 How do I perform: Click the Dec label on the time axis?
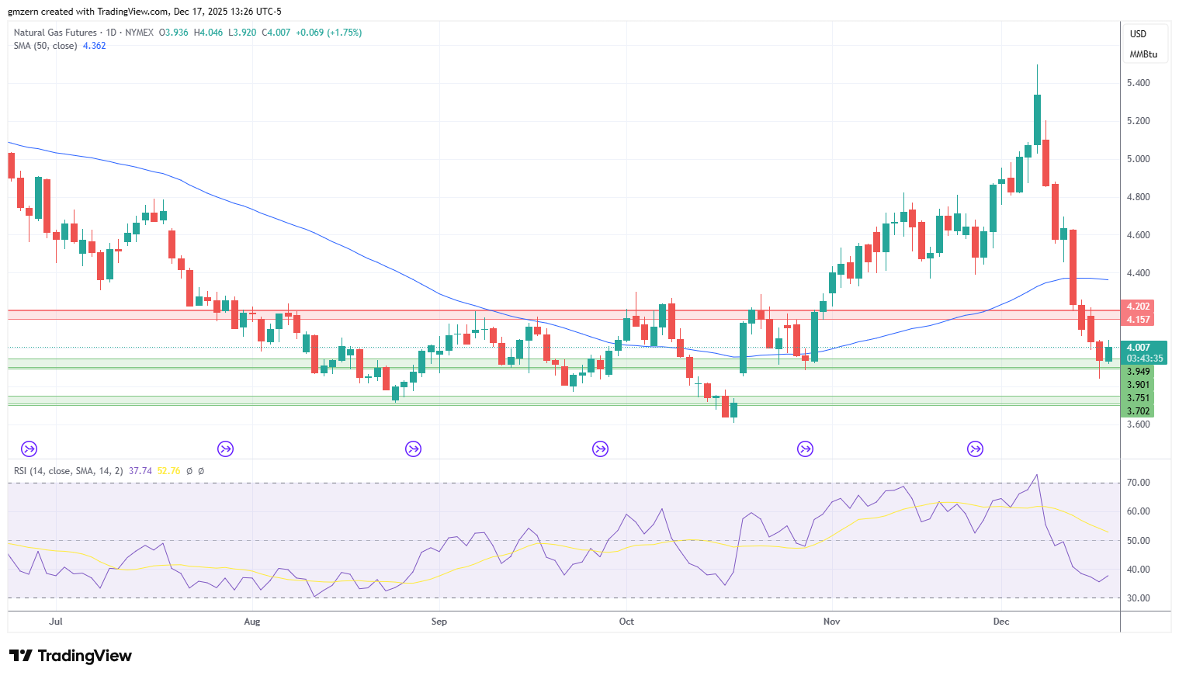coord(1001,622)
